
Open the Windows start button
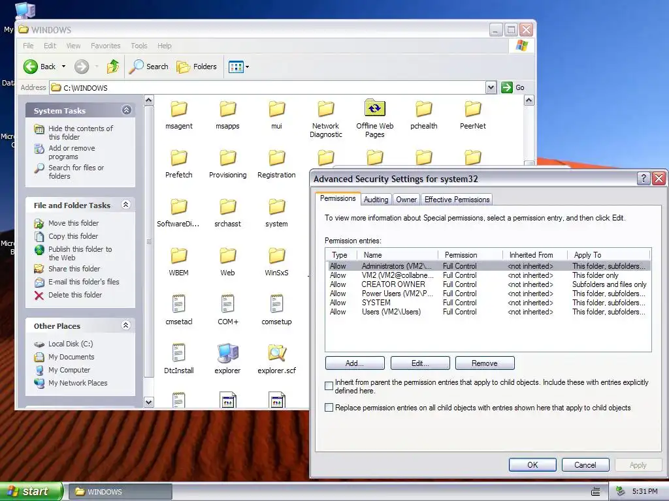point(31,491)
